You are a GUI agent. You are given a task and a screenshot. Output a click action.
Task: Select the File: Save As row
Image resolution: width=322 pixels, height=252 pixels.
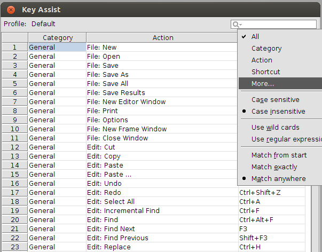tap(107, 75)
